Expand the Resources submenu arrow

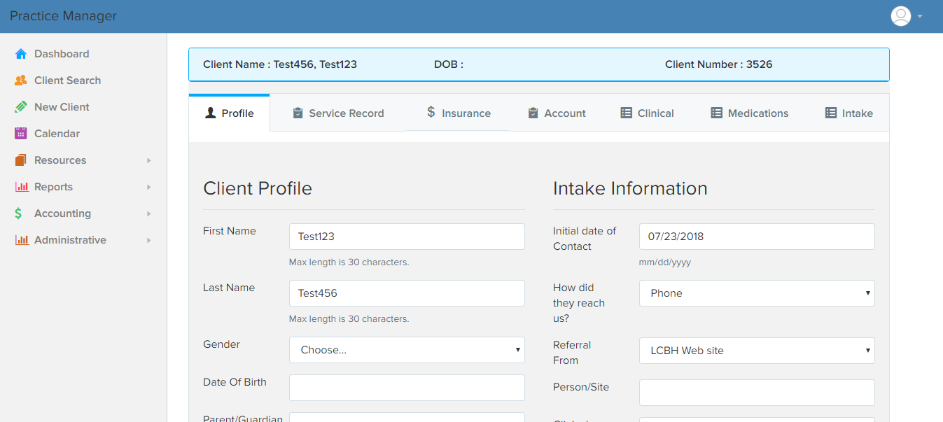pyautogui.click(x=148, y=161)
